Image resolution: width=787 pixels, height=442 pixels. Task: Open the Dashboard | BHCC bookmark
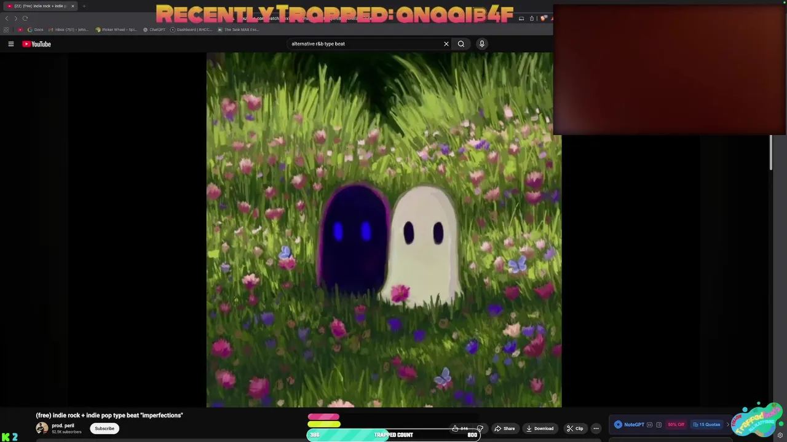191,29
